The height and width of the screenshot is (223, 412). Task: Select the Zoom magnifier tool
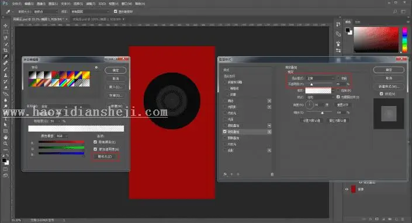(x=5, y=143)
